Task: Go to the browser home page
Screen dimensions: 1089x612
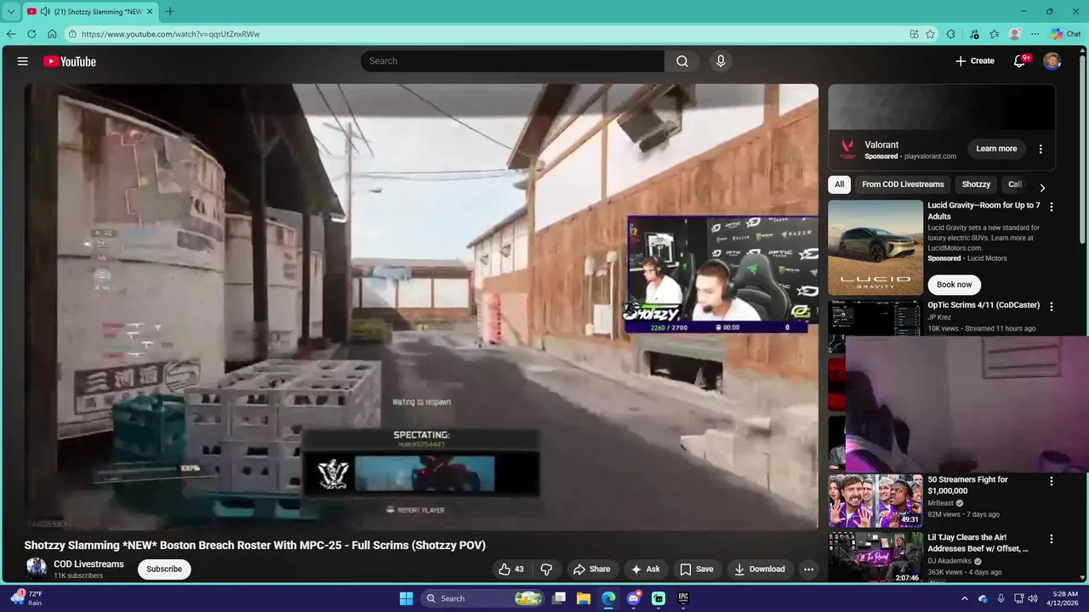Action: click(52, 34)
